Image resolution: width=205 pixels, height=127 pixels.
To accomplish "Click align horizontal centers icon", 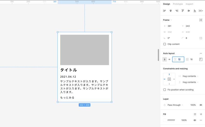I will [171, 11].
